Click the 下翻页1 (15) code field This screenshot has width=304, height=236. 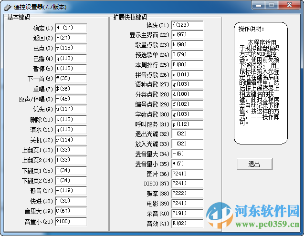(x=71, y=171)
